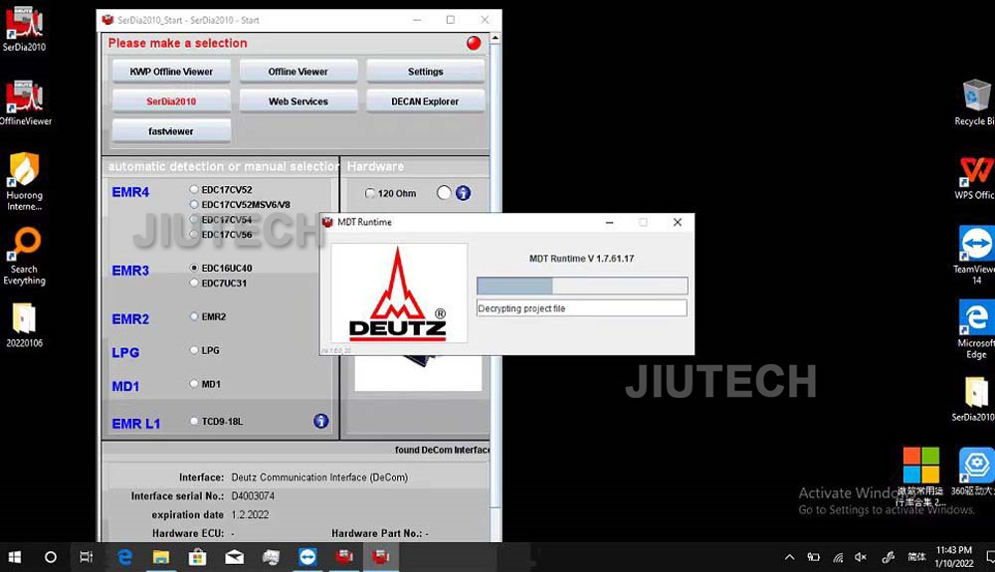
Task: Click the EMR4 heading label
Action: point(130,192)
